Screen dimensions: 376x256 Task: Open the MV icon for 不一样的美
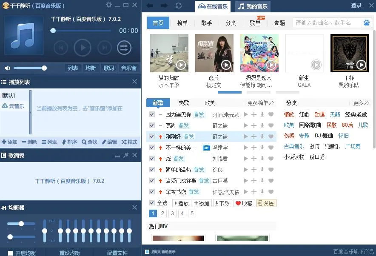pos(206,148)
